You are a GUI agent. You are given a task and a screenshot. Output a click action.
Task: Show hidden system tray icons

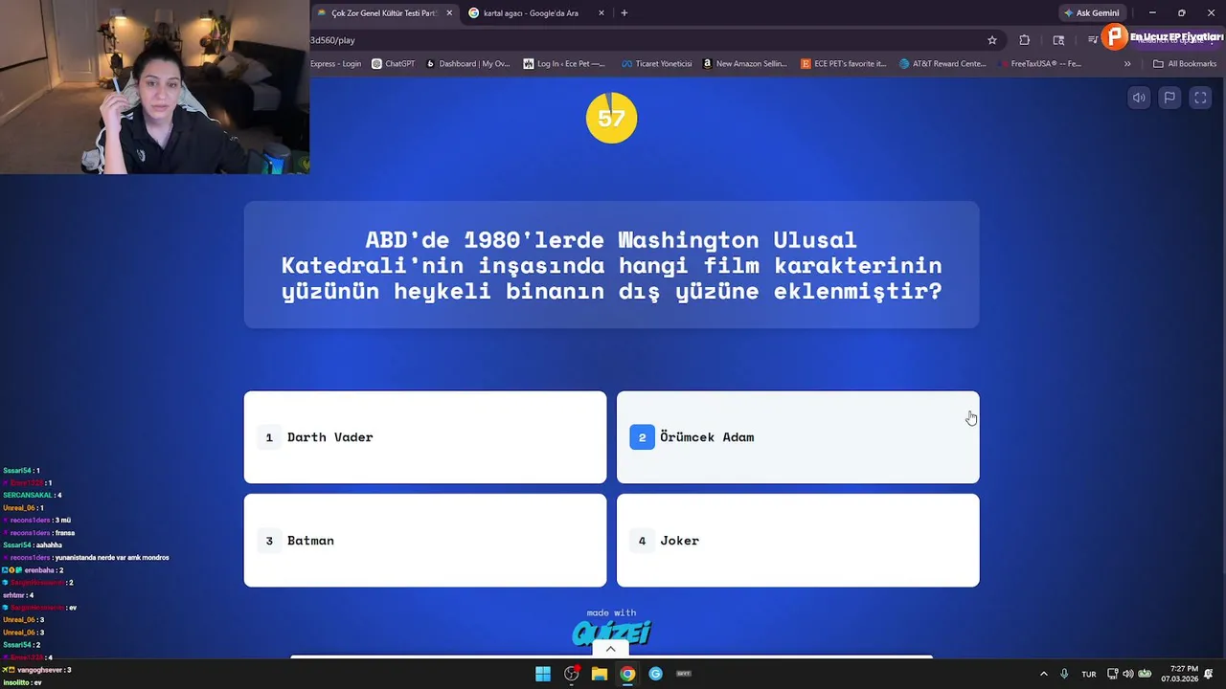tap(1044, 674)
